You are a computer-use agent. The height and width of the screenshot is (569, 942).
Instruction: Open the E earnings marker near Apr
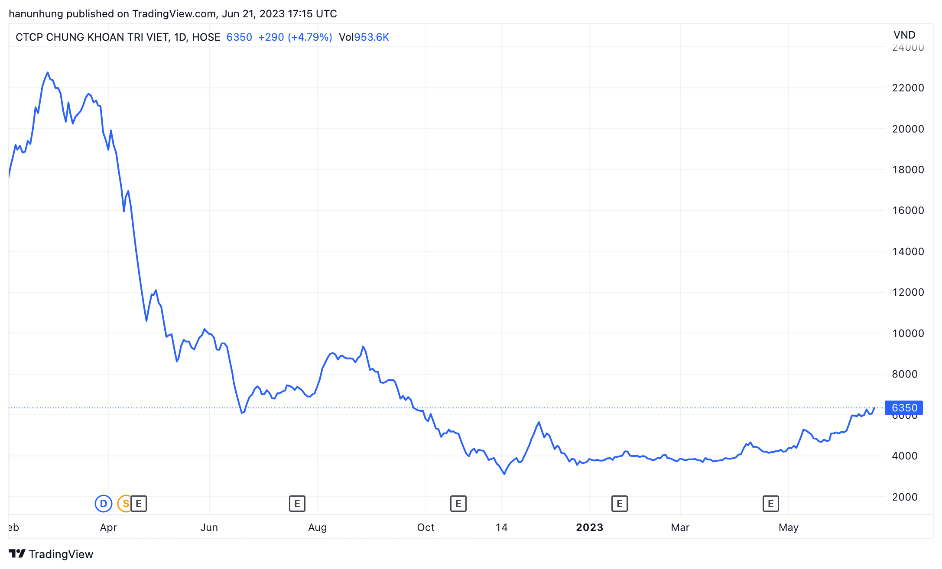point(138,504)
